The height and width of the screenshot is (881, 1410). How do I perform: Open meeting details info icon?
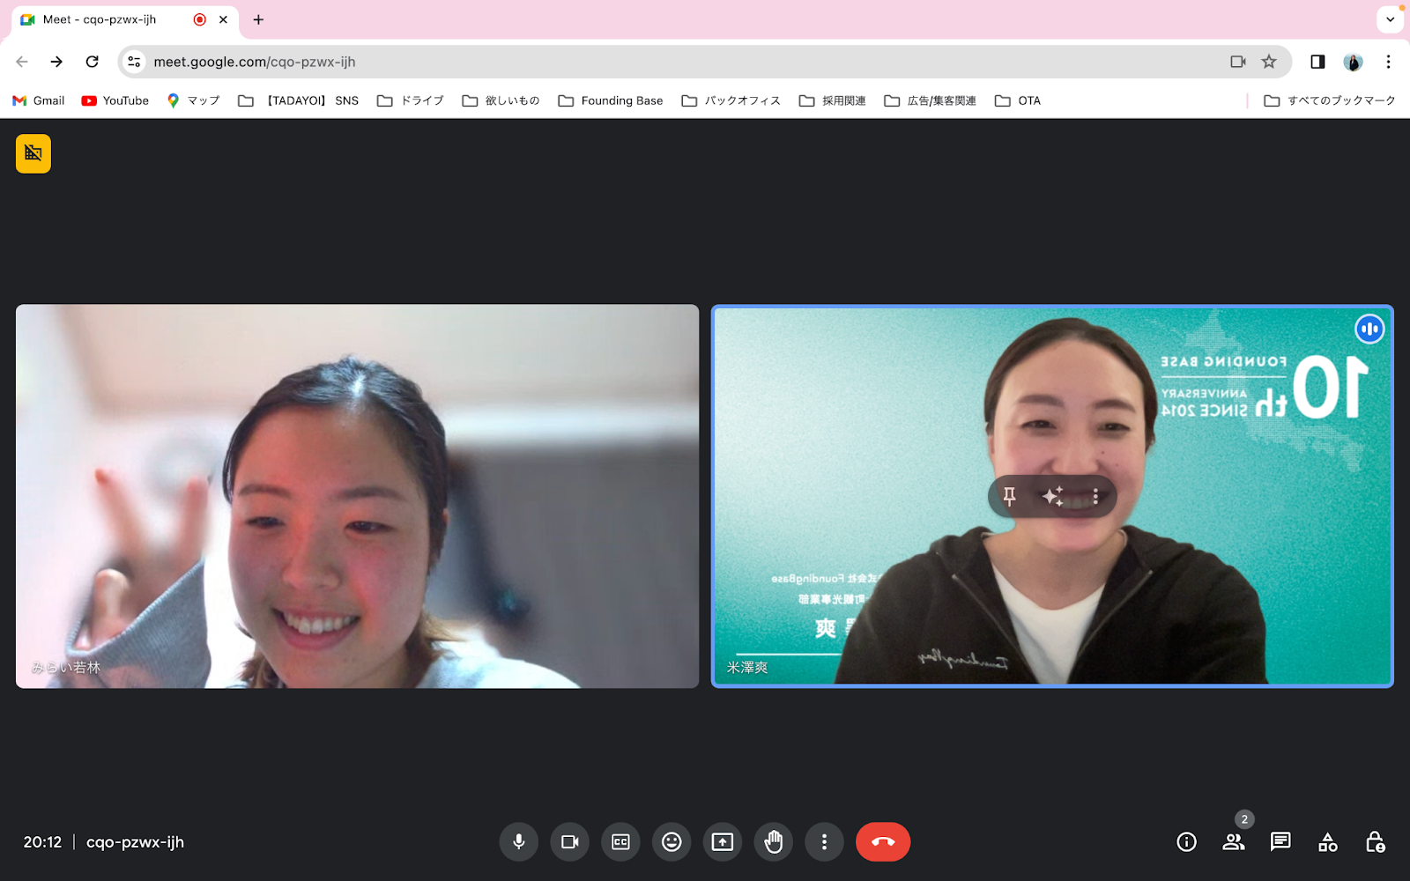coord(1187,842)
